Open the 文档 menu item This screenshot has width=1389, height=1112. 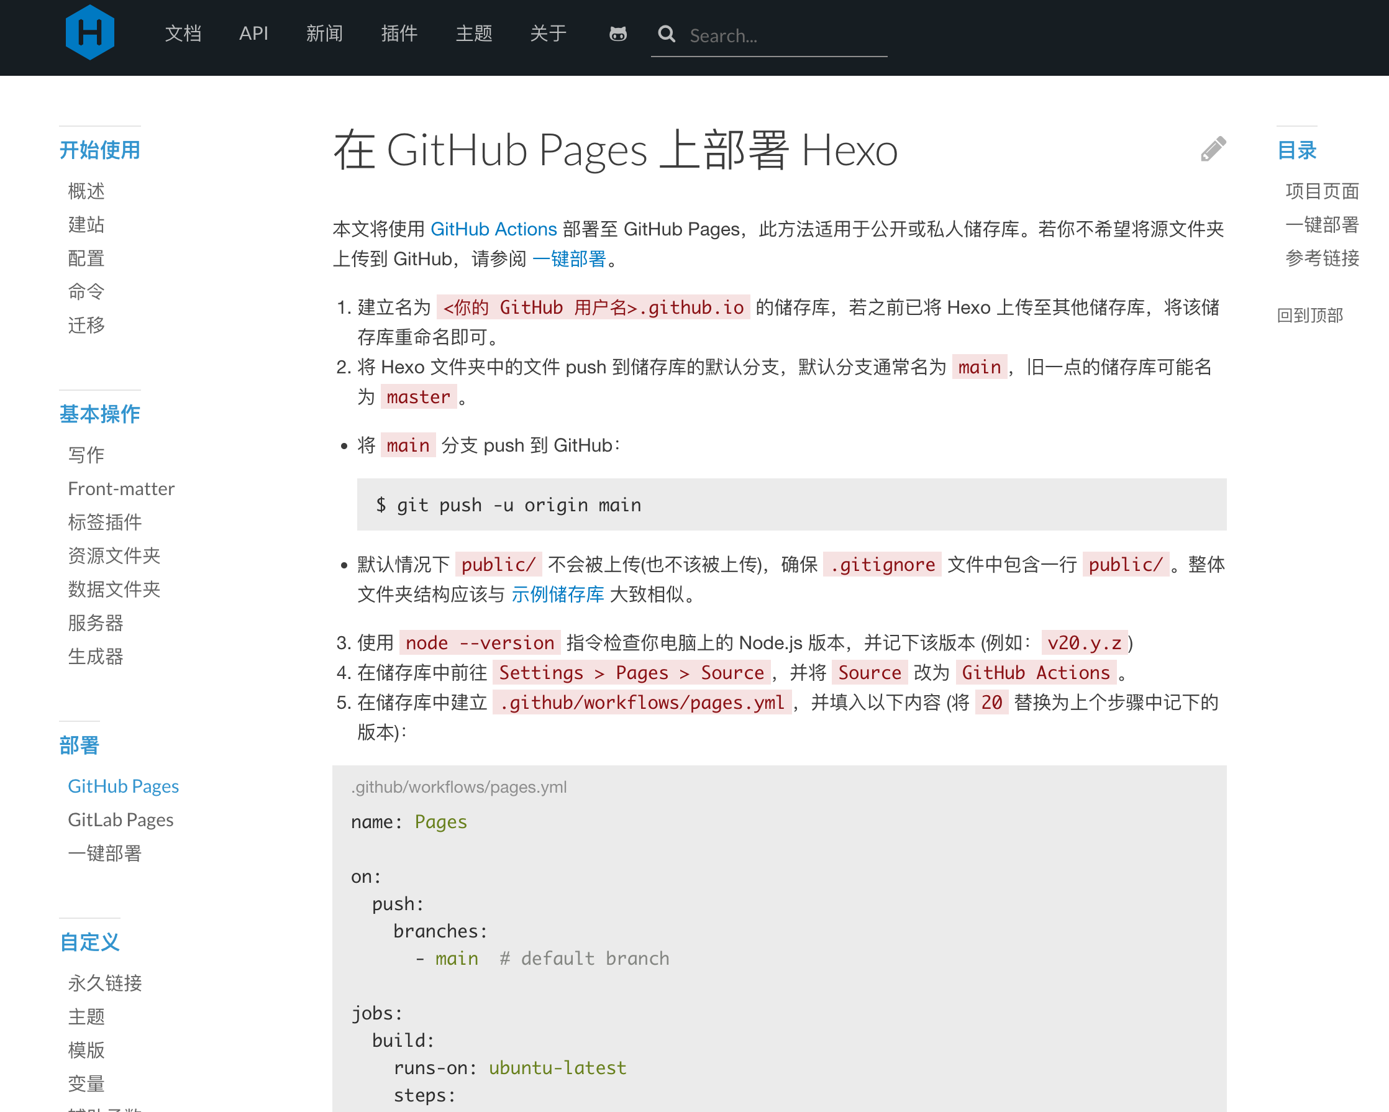[183, 34]
